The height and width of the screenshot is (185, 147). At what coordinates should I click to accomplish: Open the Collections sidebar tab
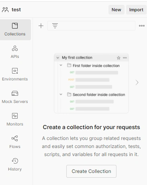[x=15, y=30]
